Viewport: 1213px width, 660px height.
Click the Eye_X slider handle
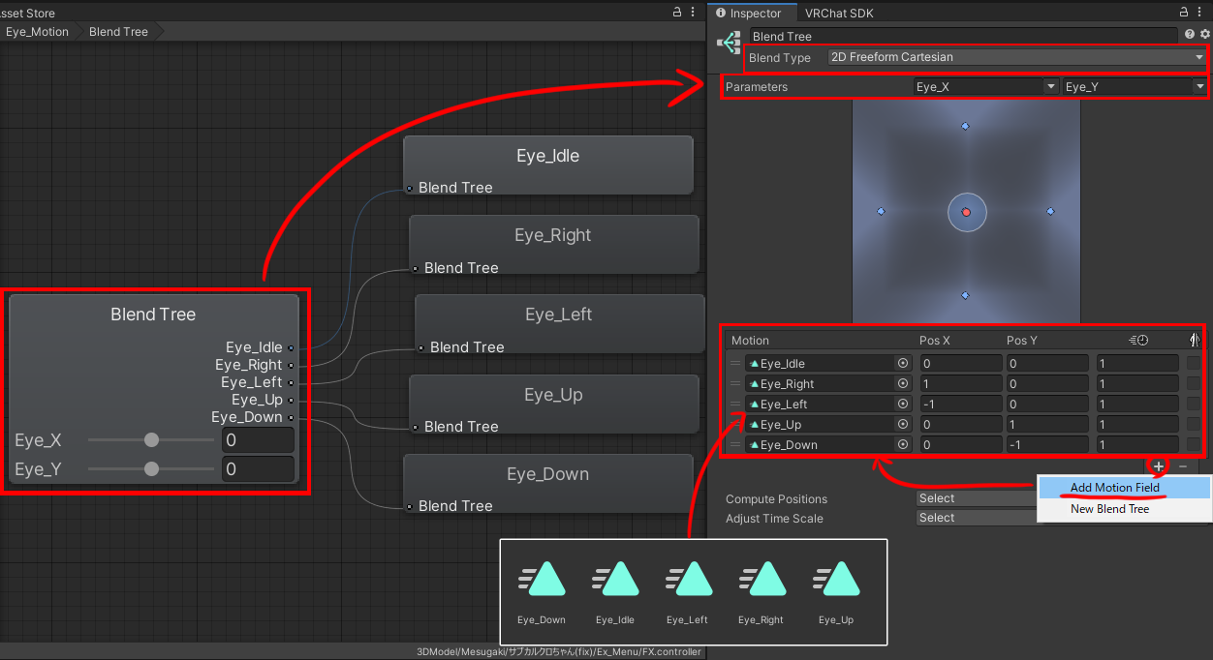[151, 440]
